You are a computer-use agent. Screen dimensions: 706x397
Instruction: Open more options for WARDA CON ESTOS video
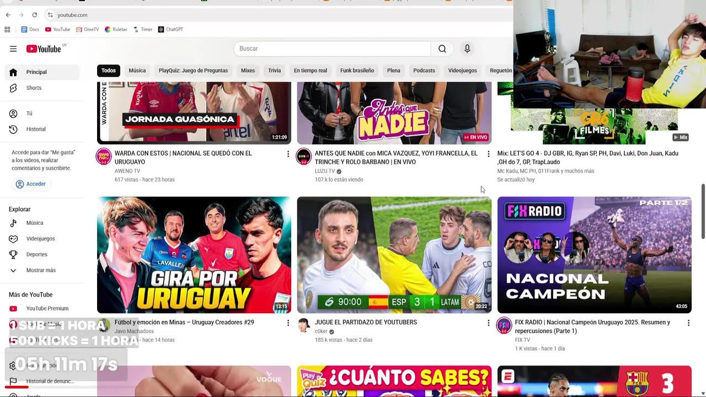tap(288, 154)
